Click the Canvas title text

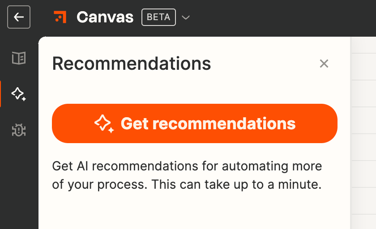[105, 17]
